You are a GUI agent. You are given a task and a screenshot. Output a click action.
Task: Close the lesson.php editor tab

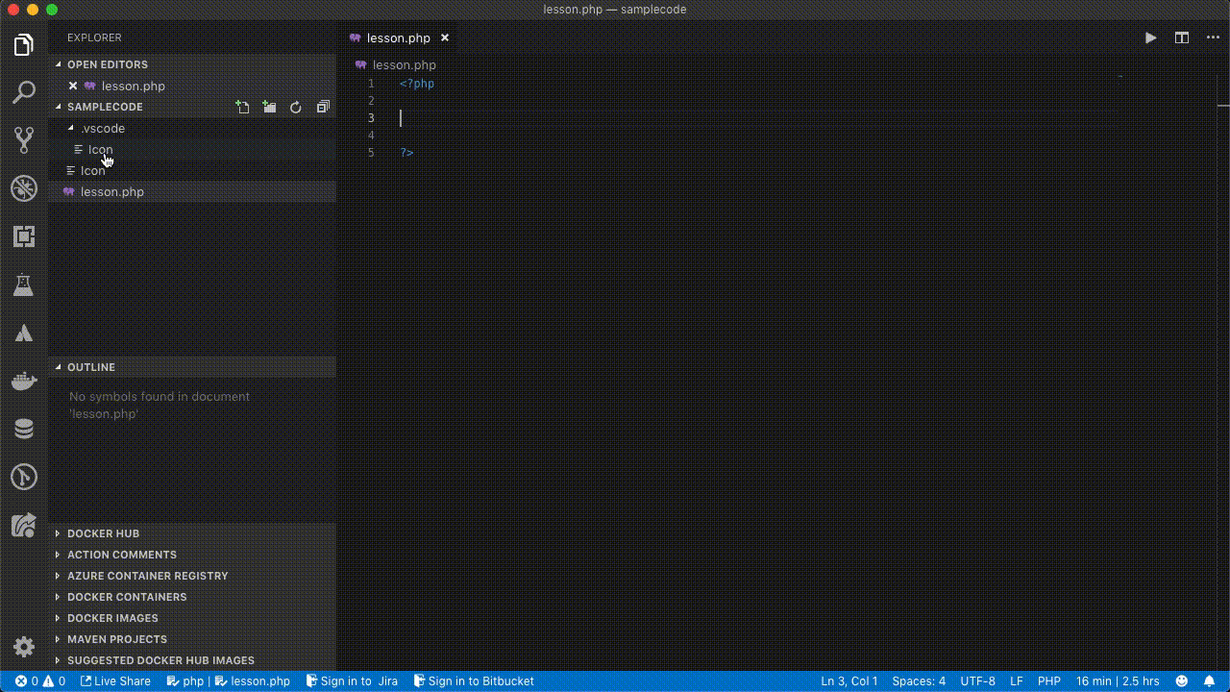tap(445, 38)
